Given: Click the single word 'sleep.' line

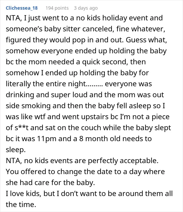Looking at the screenshot, I should tap(16, 150).
